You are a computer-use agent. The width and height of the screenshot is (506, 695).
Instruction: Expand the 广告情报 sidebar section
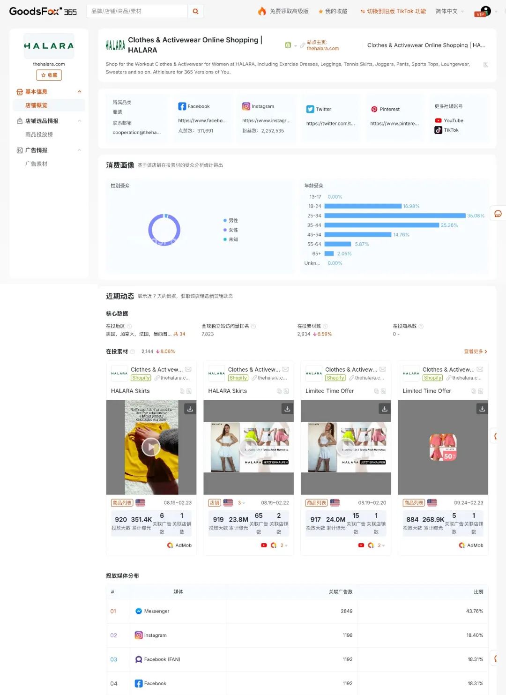coord(79,150)
